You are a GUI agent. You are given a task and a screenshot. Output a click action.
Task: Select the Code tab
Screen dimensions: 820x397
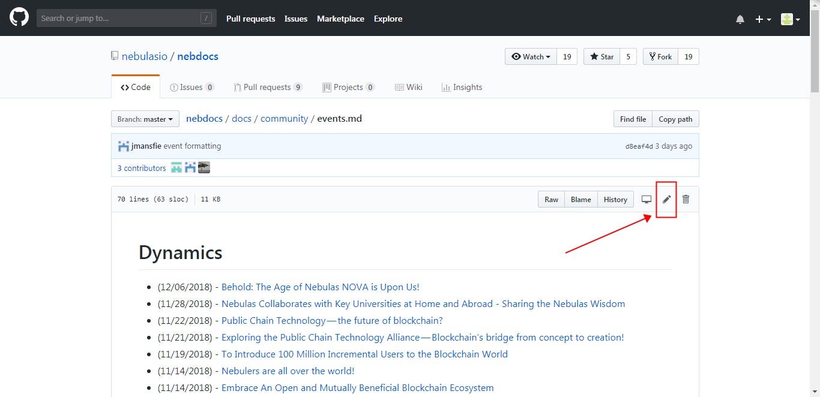pyautogui.click(x=136, y=87)
